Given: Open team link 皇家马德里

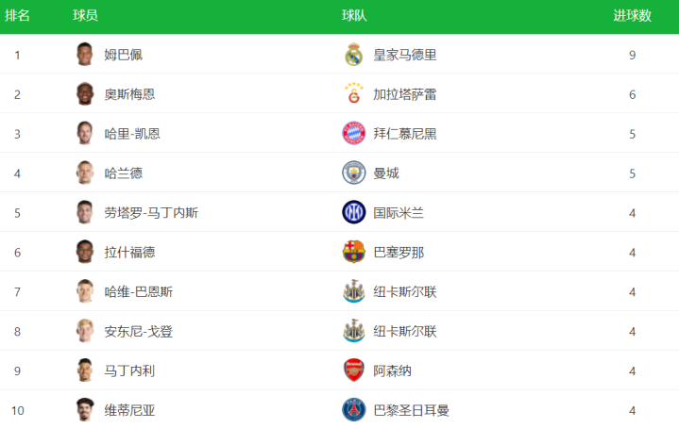Looking at the screenshot, I should pos(404,55).
